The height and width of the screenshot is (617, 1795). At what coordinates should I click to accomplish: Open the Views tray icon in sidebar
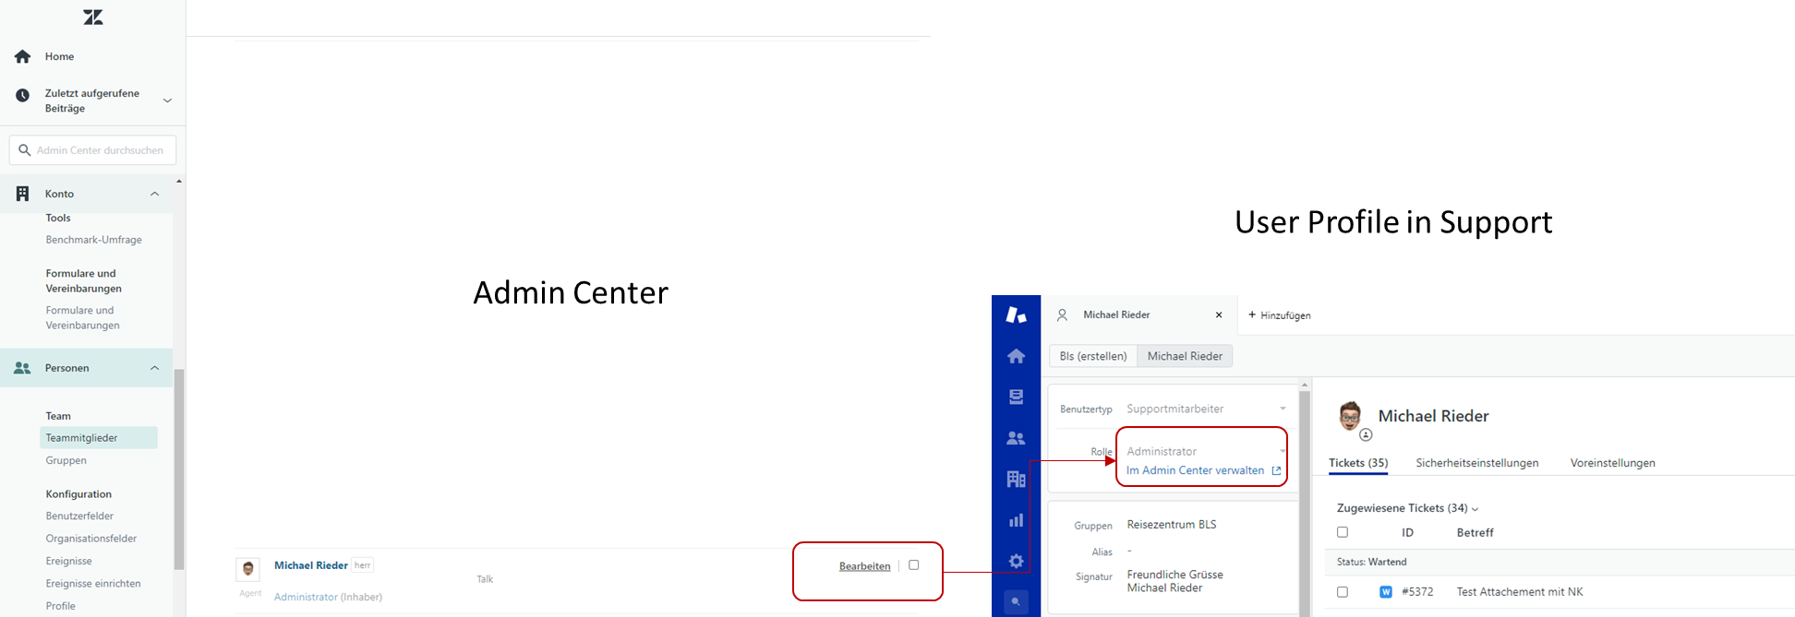(x=1016, y=397)
